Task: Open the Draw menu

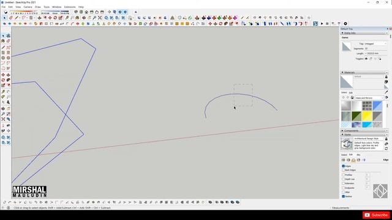Action: pos(37,7)
